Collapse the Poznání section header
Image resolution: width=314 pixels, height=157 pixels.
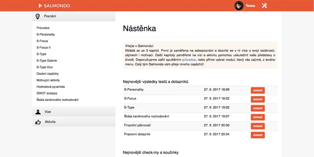pyautogui.click(x=74, y=16)
